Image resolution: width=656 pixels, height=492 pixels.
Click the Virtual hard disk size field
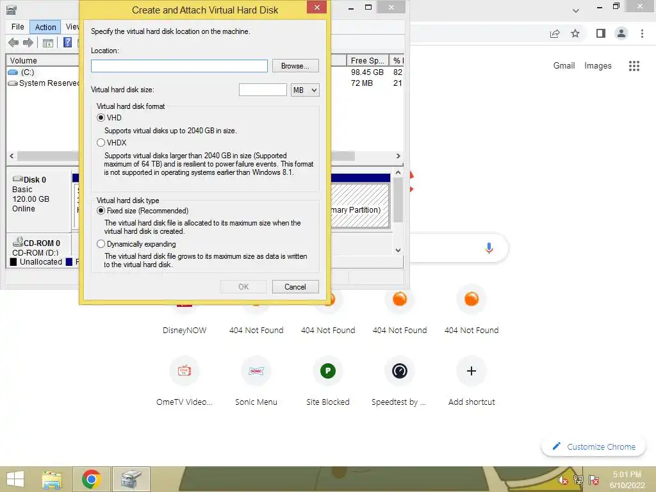(x=263, y=90)
